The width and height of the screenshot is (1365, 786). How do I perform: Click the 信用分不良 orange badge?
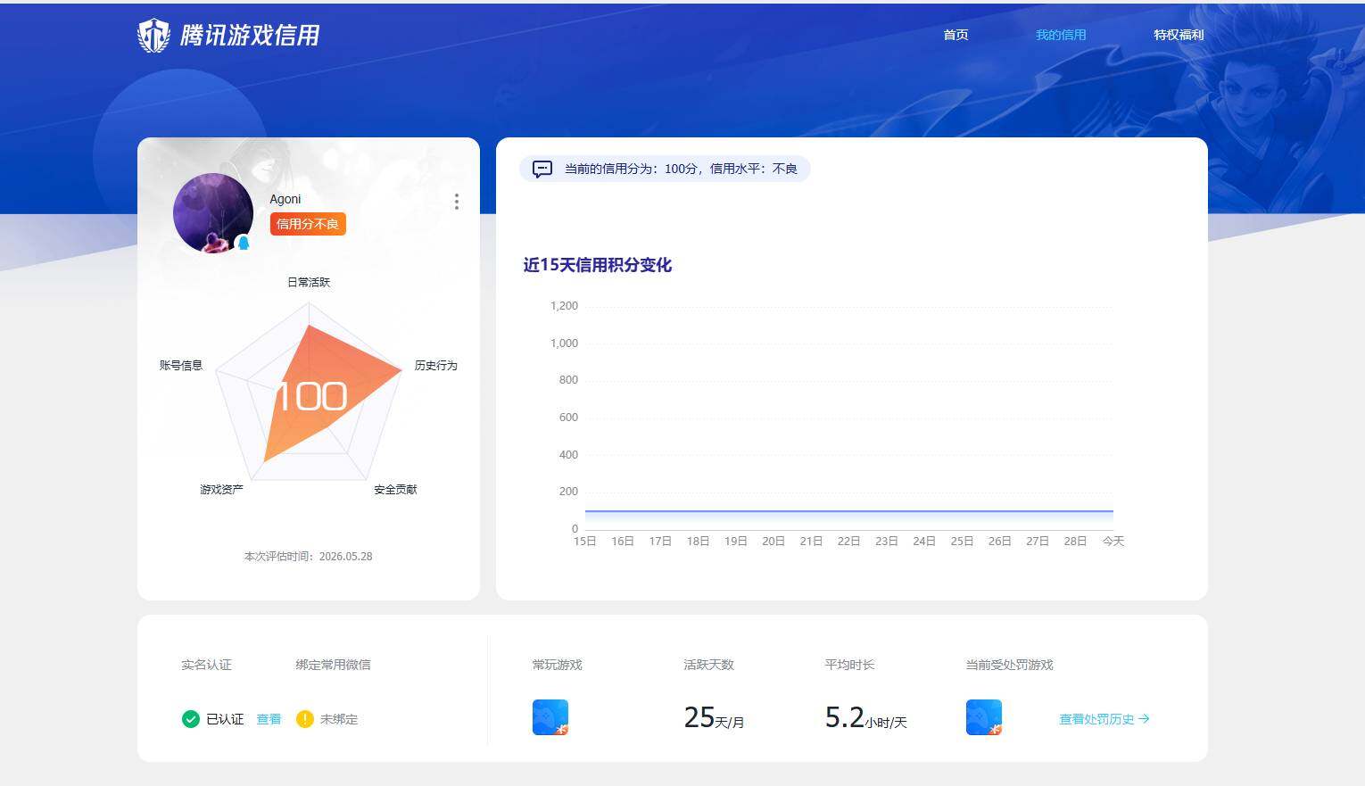pos(308,224)
